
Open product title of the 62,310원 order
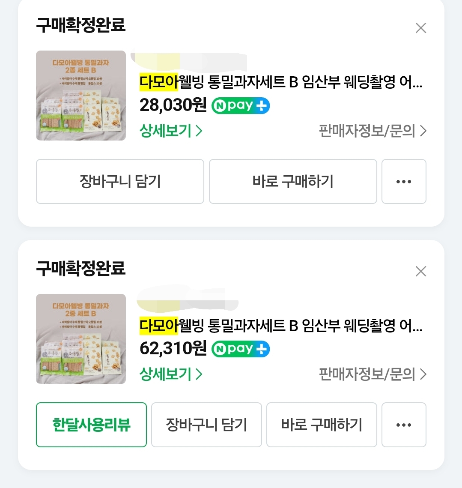[x=281, y=326]
